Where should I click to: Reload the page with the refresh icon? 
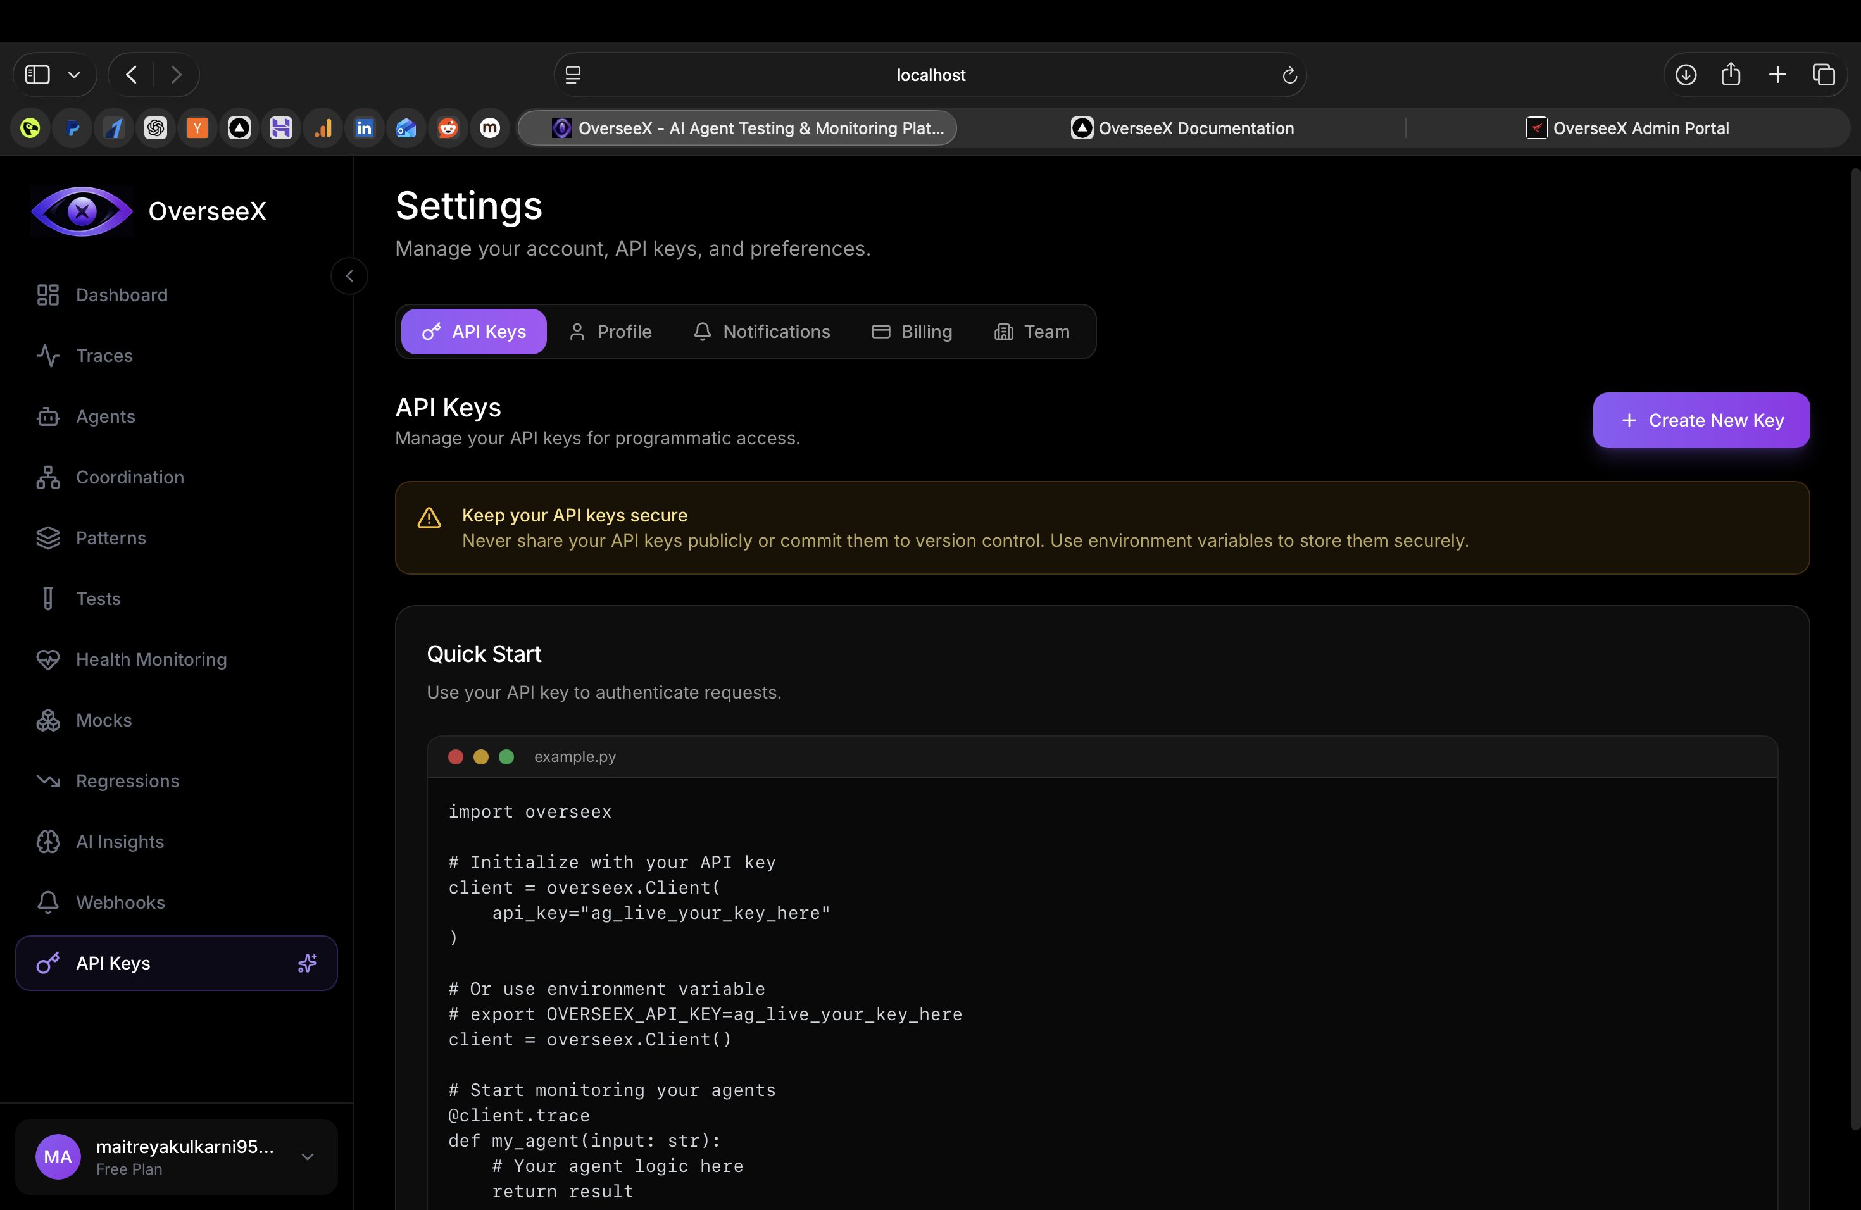pos(1289,75)
